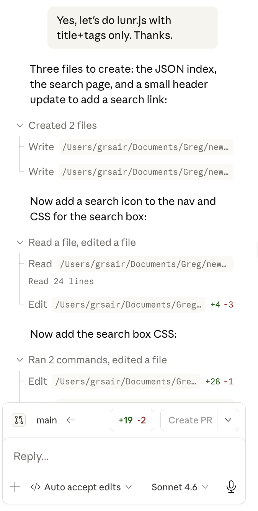Viewport: 258px width, 511px height.
Task: Click the left arrow beside main
Action: coord(70,420)
